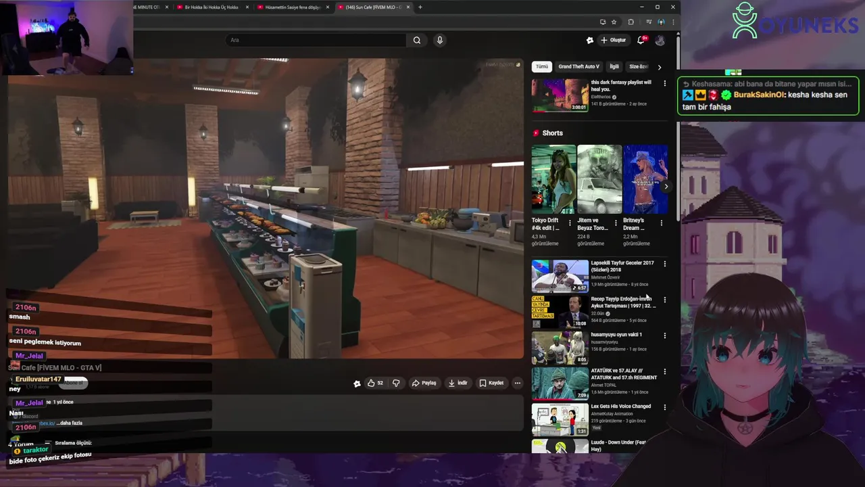Open options menu for Tokyo Drift short
The image size is (865, 487).
coord(570,223)
